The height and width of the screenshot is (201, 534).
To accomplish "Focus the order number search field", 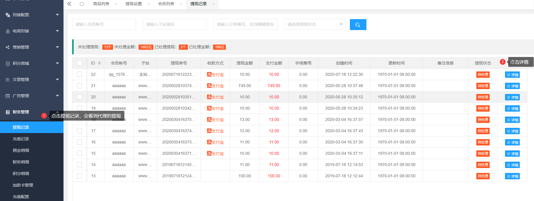I will 246,24.
